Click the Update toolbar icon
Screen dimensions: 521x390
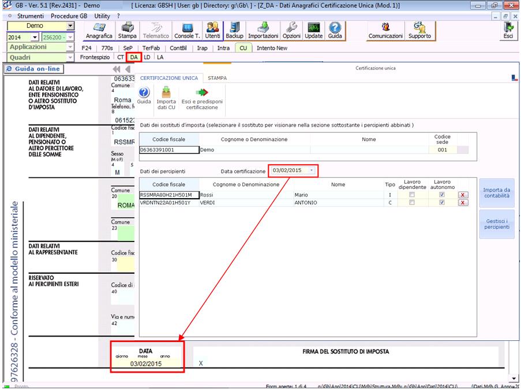tap(314, 31)
